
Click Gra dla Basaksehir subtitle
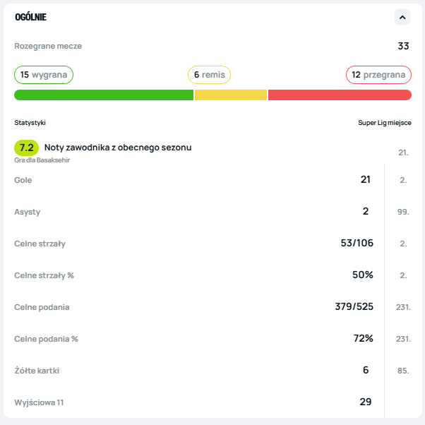coord(42,160)
